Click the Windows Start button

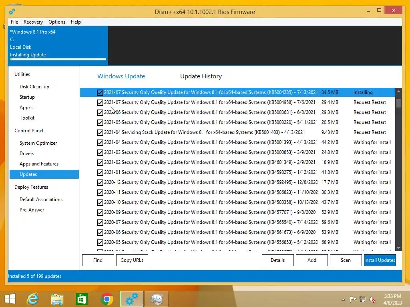(x=10, y=299)
